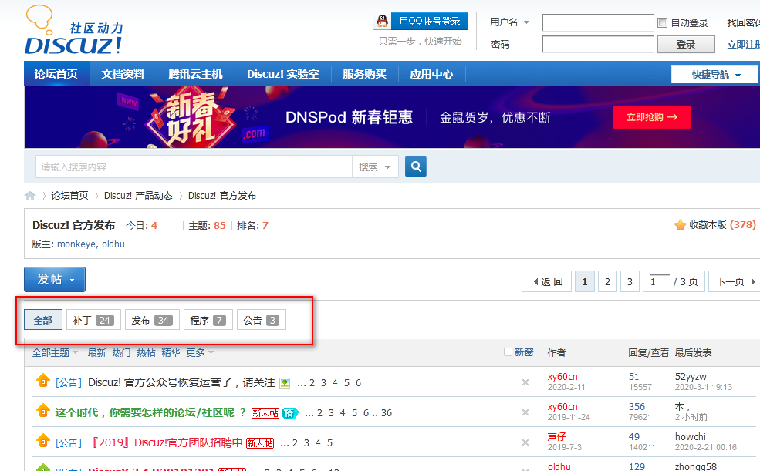
Task: Click last poster howchi
Action: [691, 437]
